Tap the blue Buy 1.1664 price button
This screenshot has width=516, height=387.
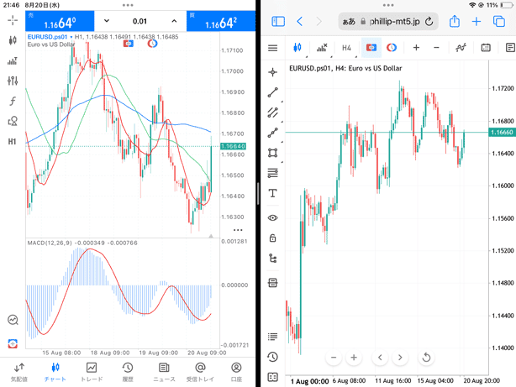pyautogui.click(x=221, y=21)
